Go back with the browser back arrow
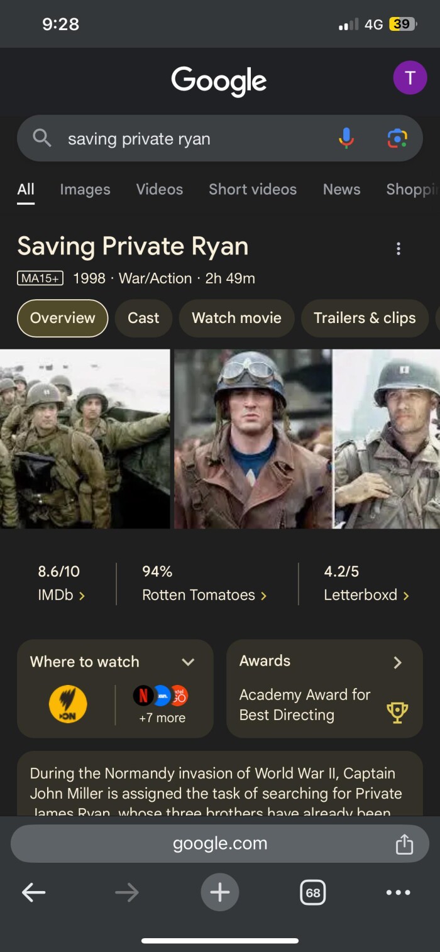This screenshot has height=952, width=440. (x=34, y=892)
